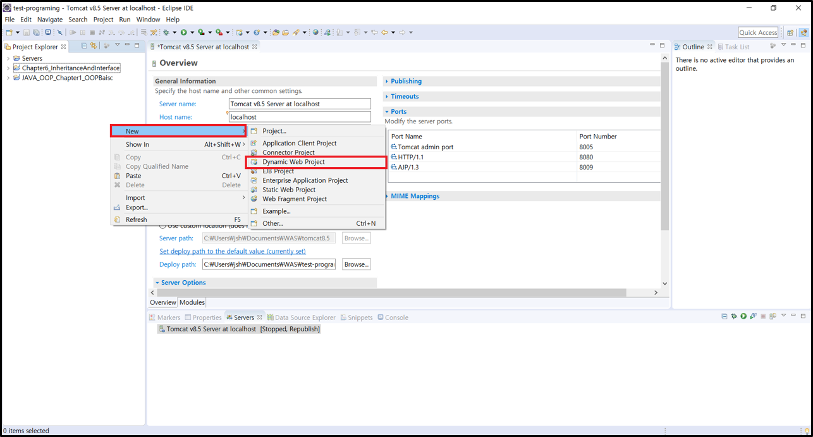
Task: Collapse the Ports section
Action: coord(387,111)
